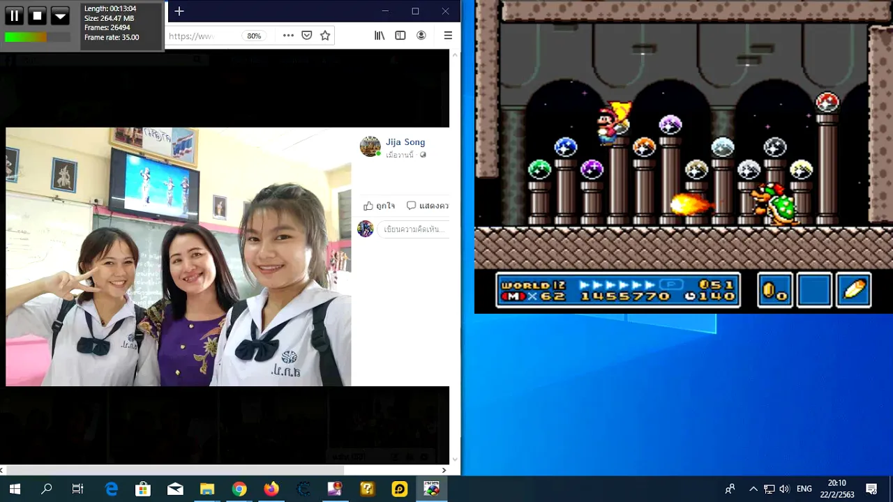Click the feather item box in the game HUD
This screenshot has width=893, height=502.
pyautogui.click(x=854, y=289)
